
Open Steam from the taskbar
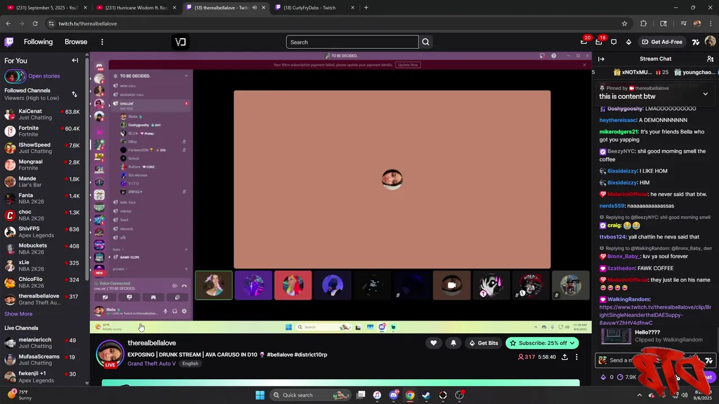pos(426,395)
